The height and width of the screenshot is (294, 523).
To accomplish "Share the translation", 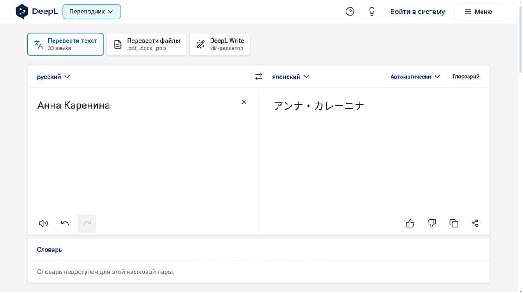I will [475, 224].
